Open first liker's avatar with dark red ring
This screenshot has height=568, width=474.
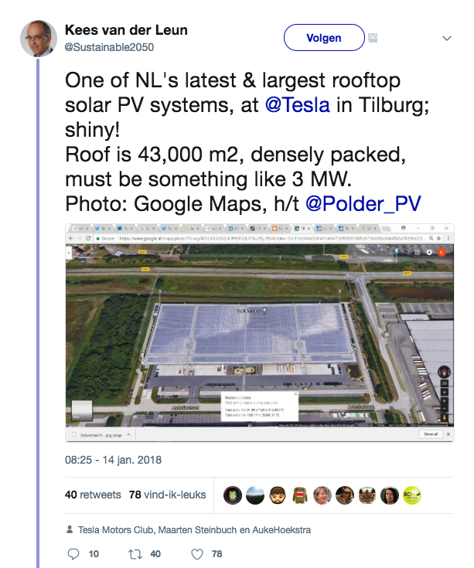(x=233, y=495)
